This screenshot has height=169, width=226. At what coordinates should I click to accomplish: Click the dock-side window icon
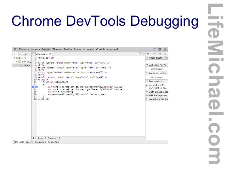coord(165,49)
